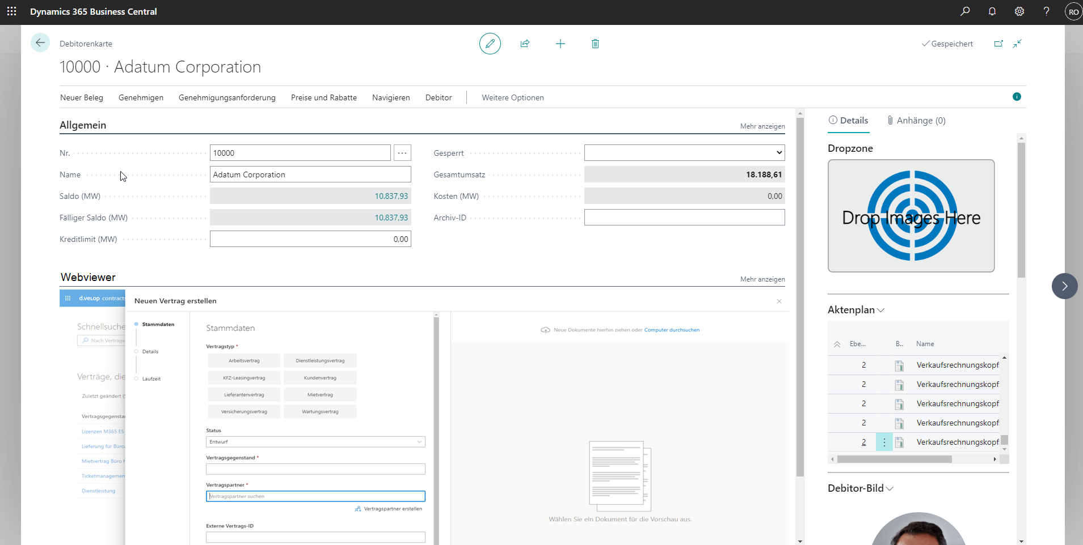Select the Details wizard step
The width and height of the screenshot is (1083, 545).
(150, 352)
